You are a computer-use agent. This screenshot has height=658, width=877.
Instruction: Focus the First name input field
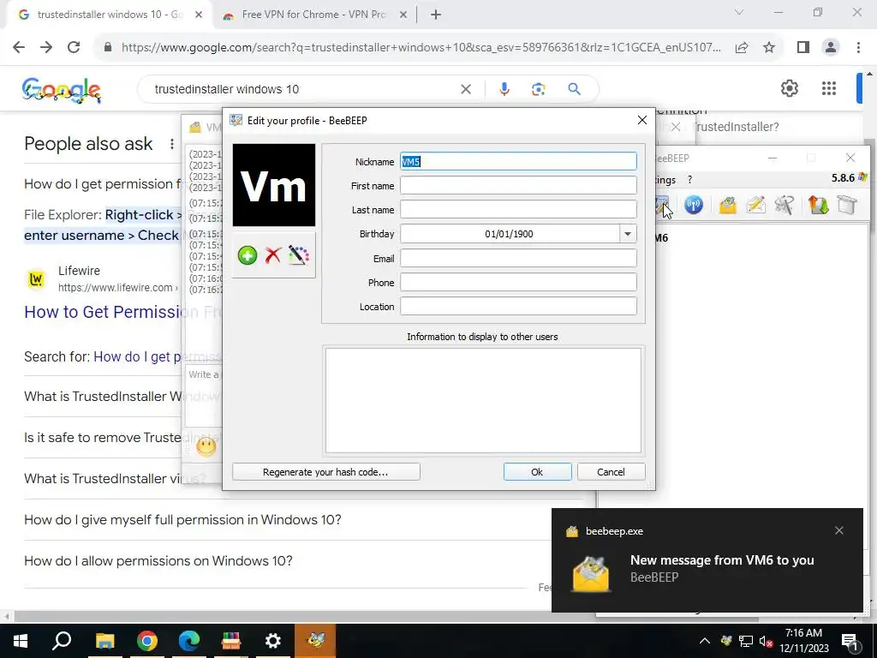click(518, 186)
